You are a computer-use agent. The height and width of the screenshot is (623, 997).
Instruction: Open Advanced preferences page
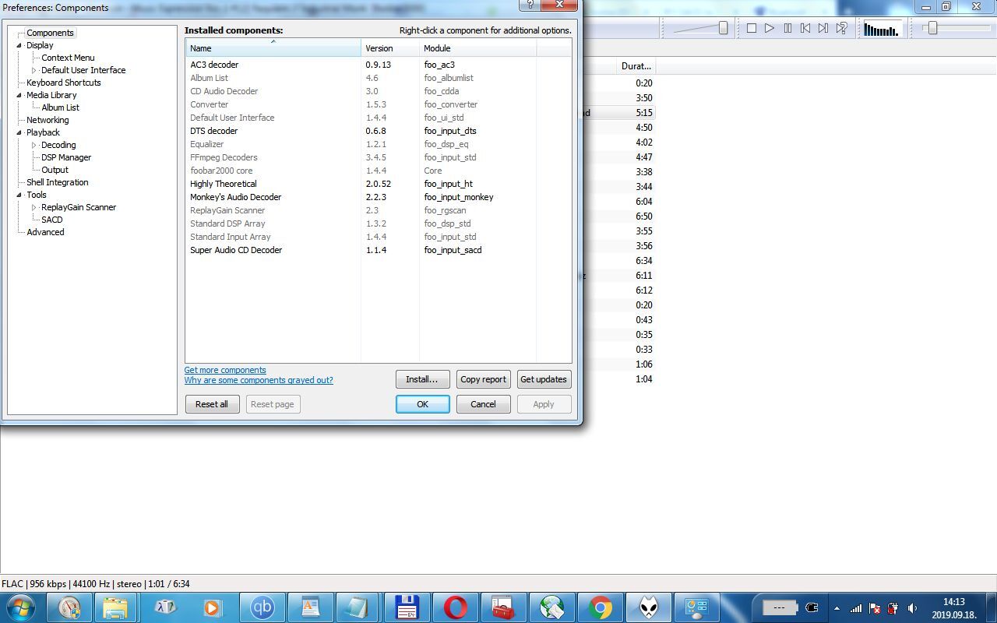45,232
